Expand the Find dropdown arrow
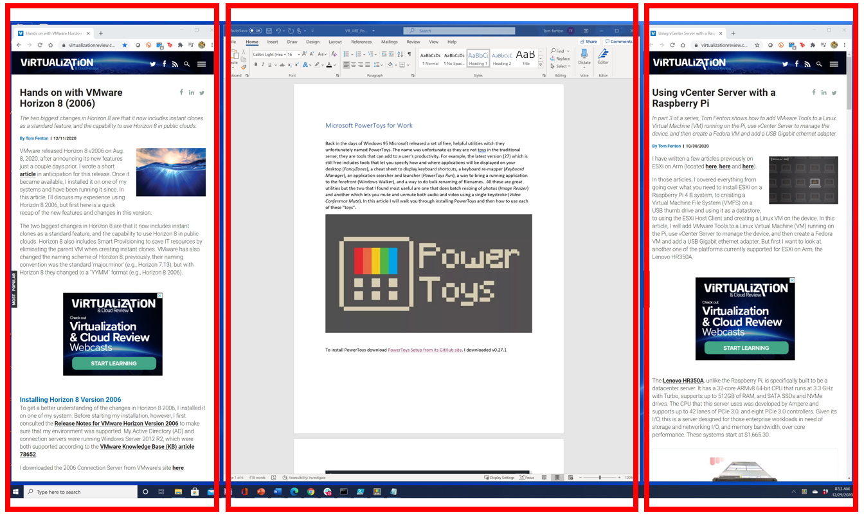The height and width of the screenshot is (515, 864). pyautogui.click(x=570, y=51)
